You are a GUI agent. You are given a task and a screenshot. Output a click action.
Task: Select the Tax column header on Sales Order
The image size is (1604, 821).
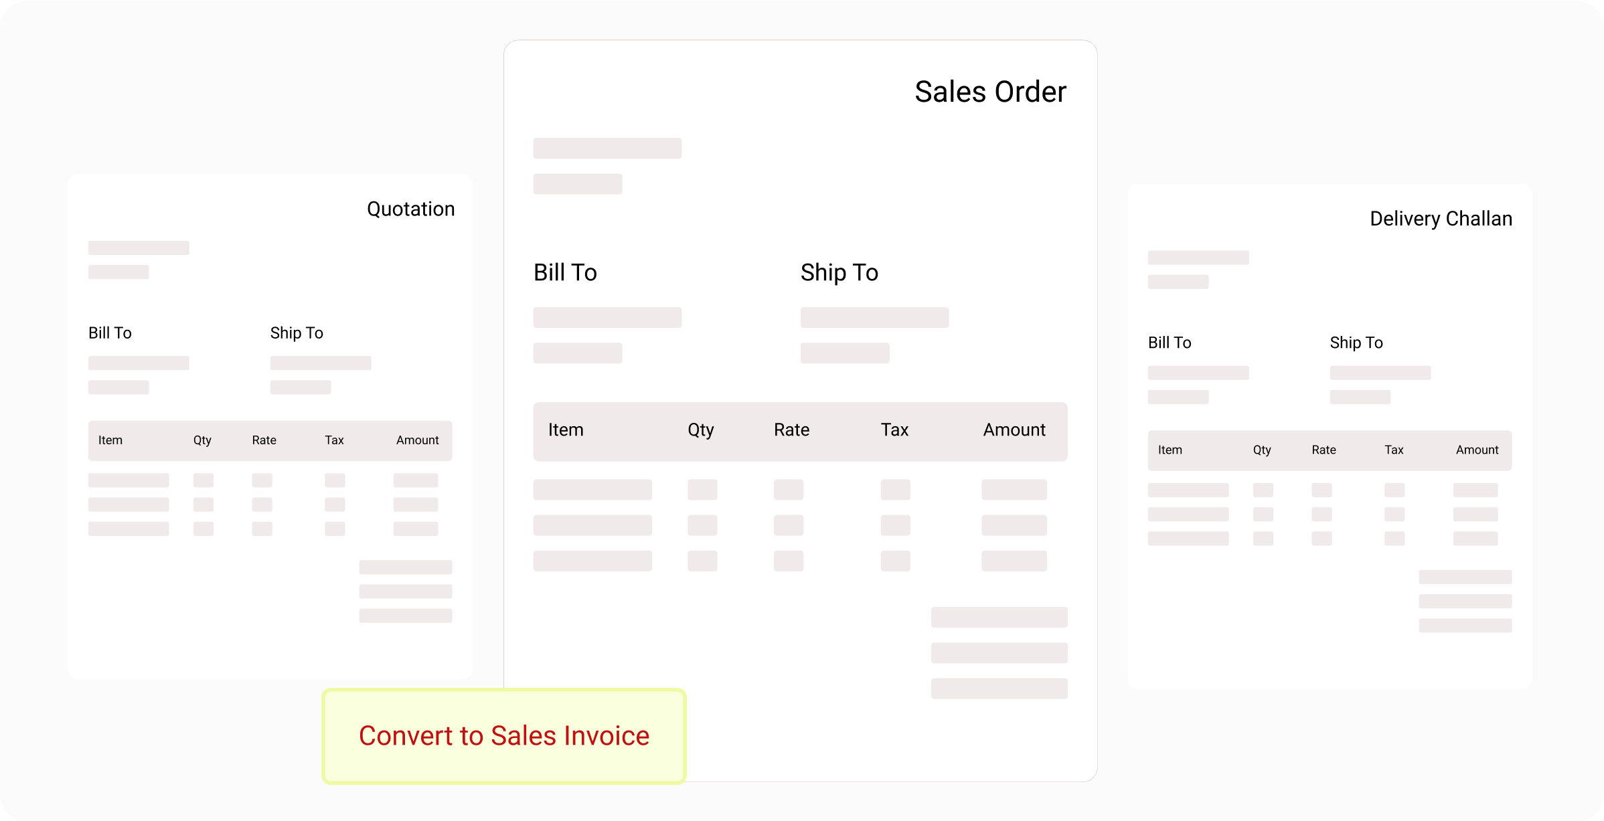coord(894,430)
